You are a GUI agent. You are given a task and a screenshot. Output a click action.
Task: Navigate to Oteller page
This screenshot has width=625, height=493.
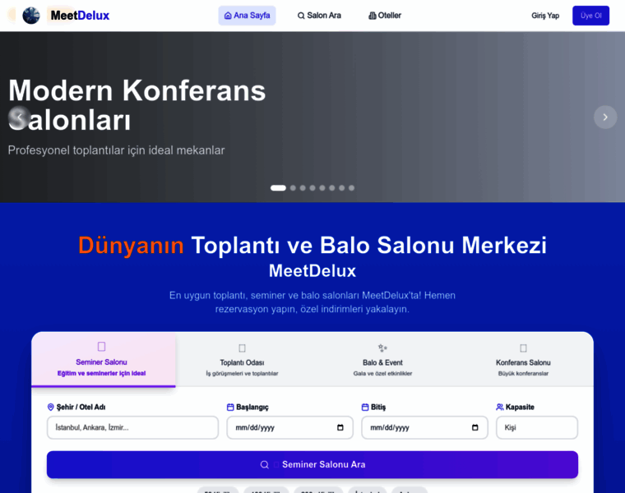385,16
